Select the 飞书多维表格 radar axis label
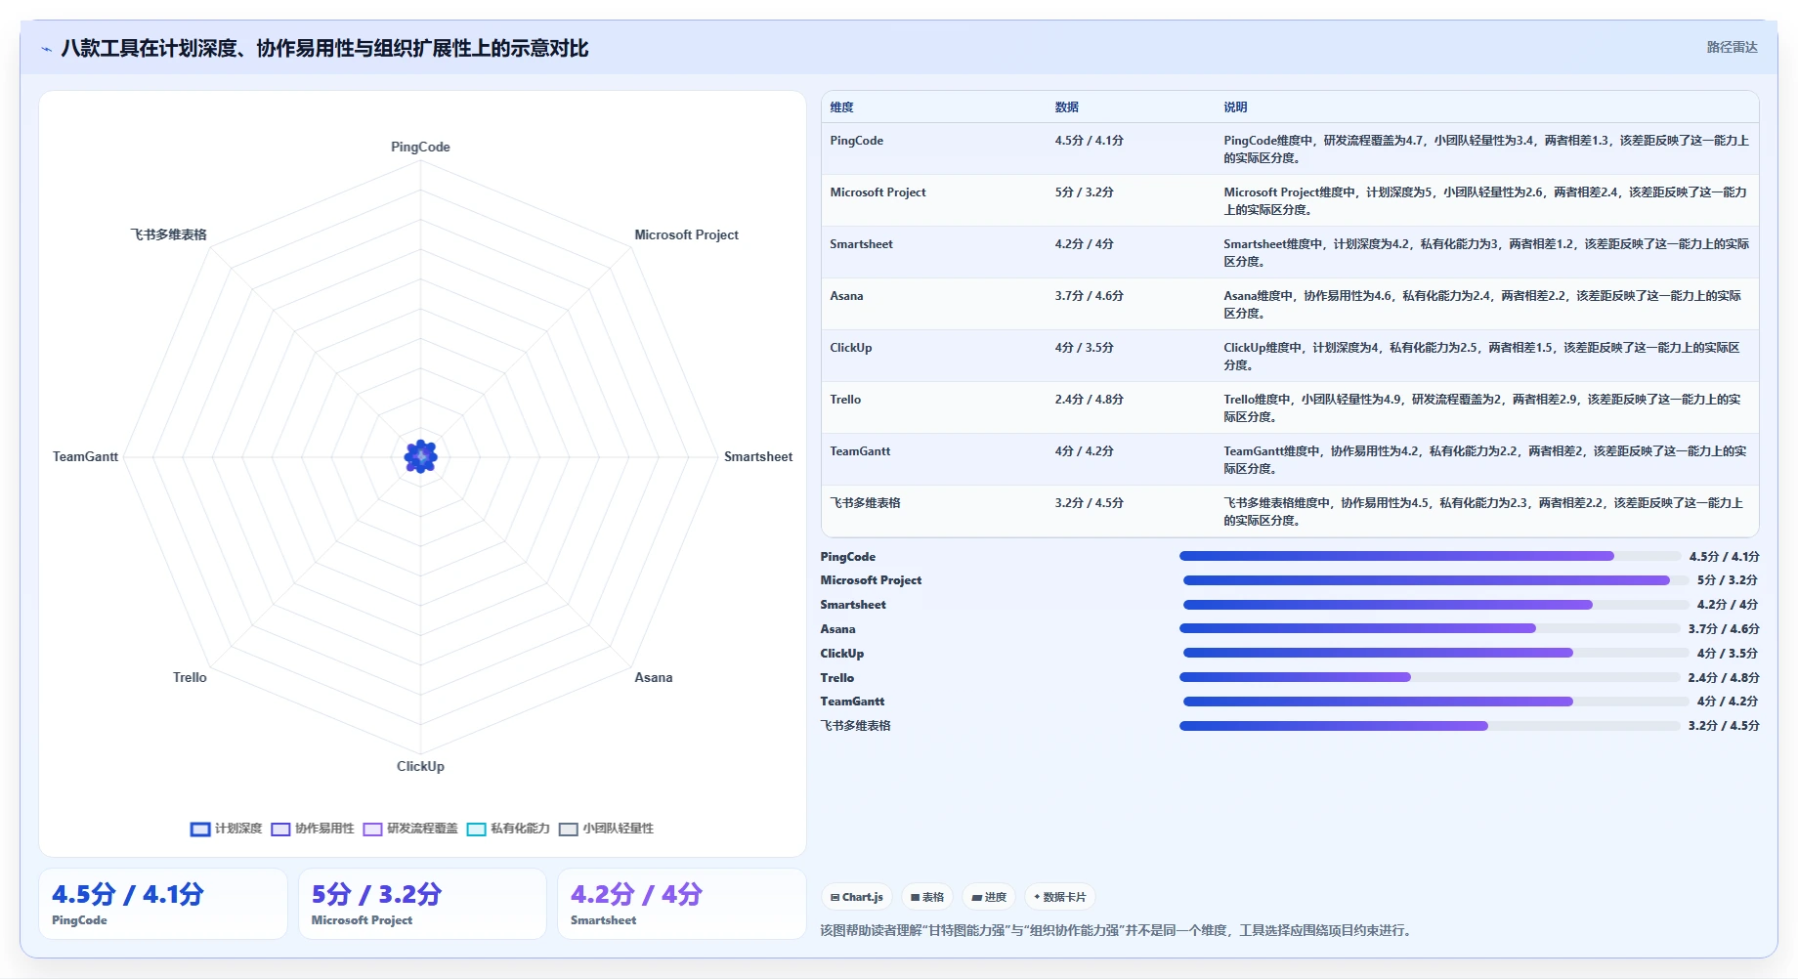The image size is (1798, 979). coord(168,234)
